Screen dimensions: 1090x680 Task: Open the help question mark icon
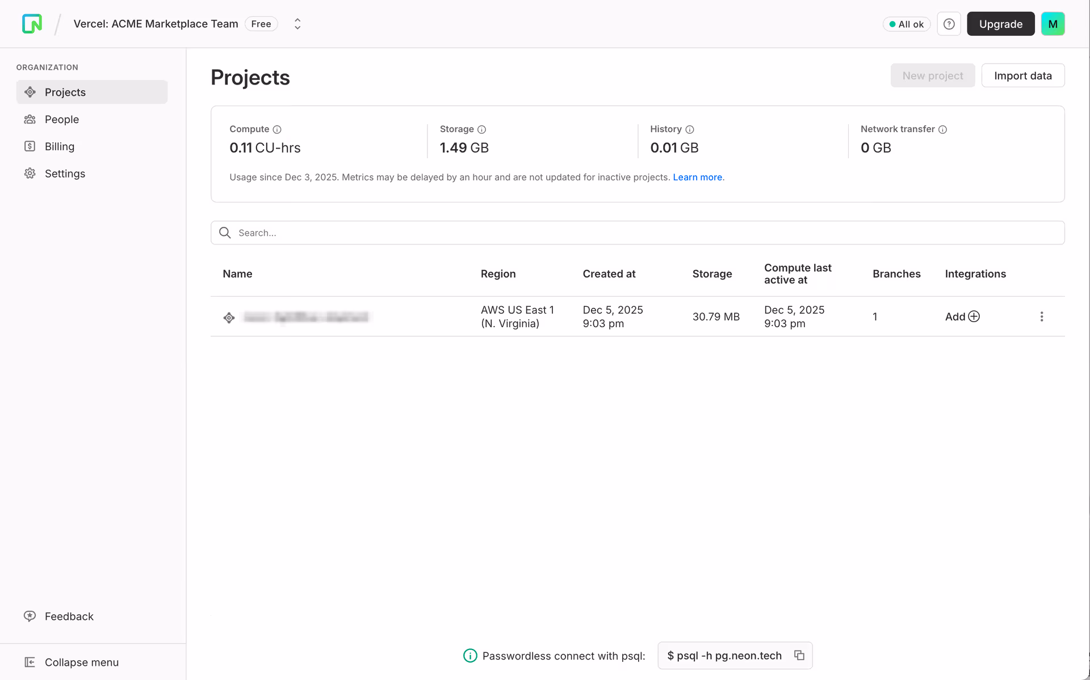point(949,23)
